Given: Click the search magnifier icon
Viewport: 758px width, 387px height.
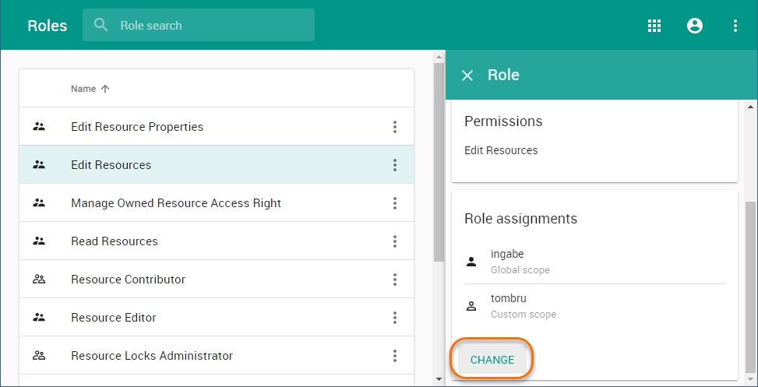Looking at the screenshot, I should click(101, 25).
